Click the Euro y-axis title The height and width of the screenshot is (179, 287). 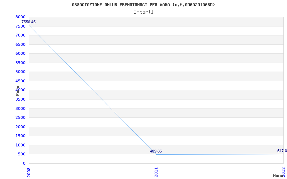tap(18, 91)
